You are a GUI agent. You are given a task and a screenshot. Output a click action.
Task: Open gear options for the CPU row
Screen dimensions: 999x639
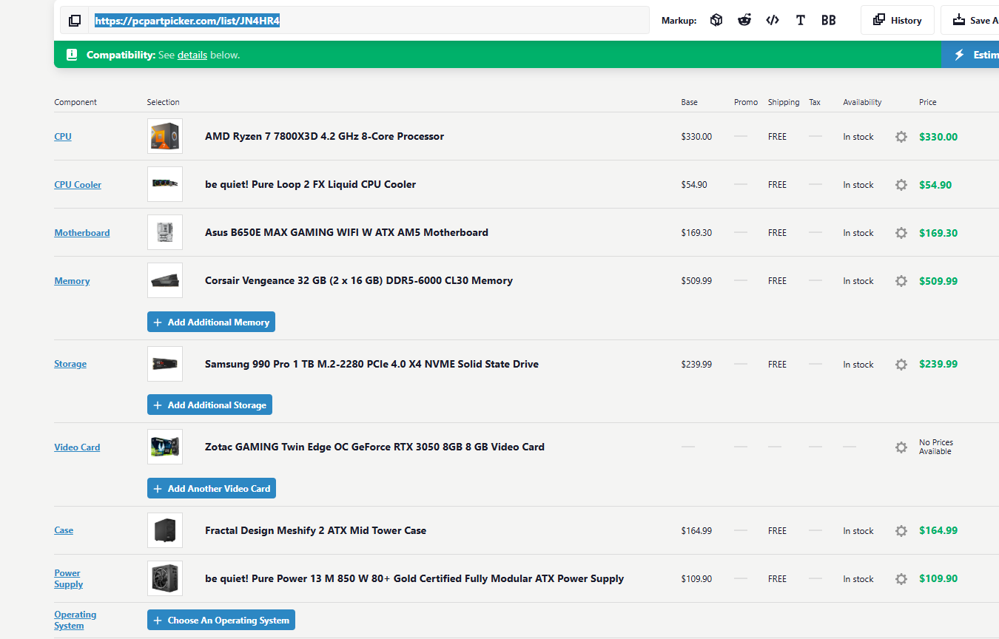[x=901, y=137]
